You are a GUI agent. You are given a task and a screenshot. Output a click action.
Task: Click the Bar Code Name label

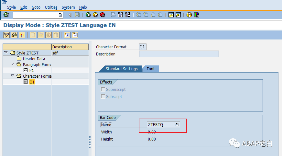click(x=106, y=125)
